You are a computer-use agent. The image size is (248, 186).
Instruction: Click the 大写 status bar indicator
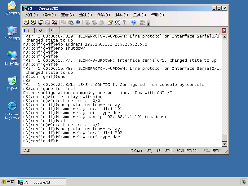coord(206,151)
